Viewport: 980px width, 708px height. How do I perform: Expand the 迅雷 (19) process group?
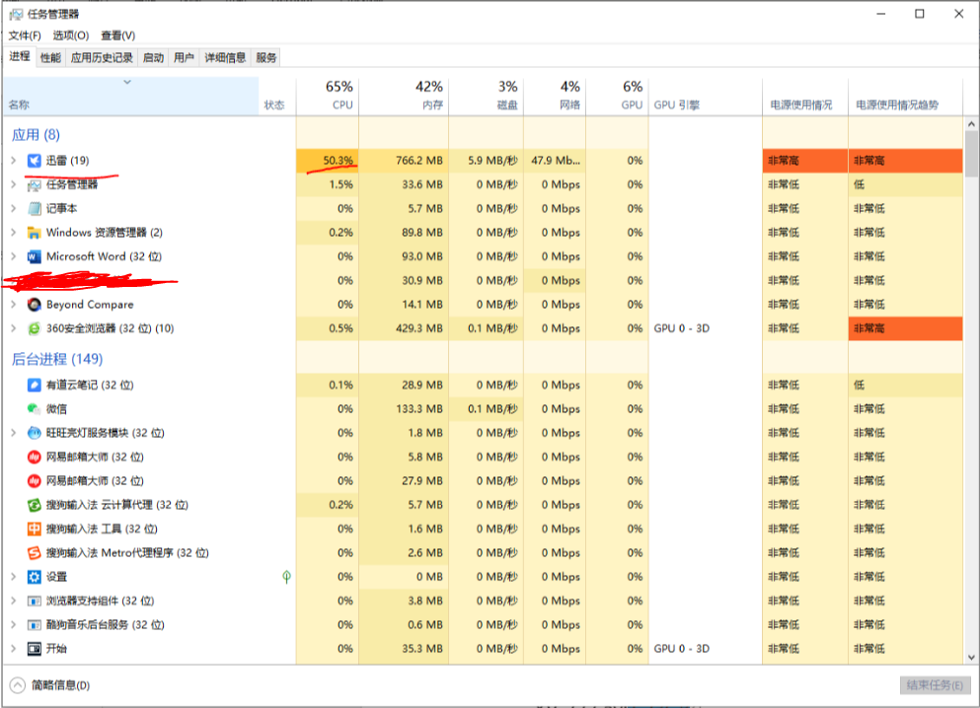(x=14, y=161)
